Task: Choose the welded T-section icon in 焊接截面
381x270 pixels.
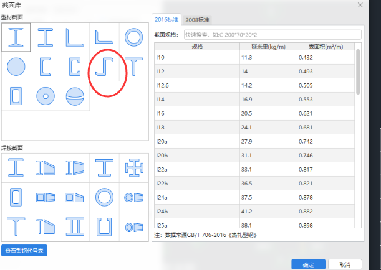Action: (16, 226)
